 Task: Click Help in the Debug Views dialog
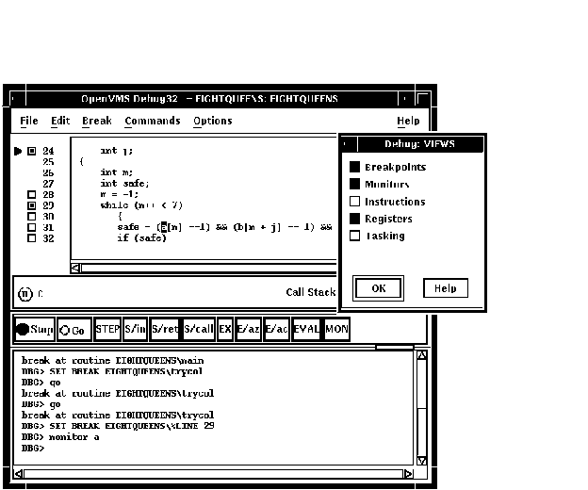(x=445, y=288)
